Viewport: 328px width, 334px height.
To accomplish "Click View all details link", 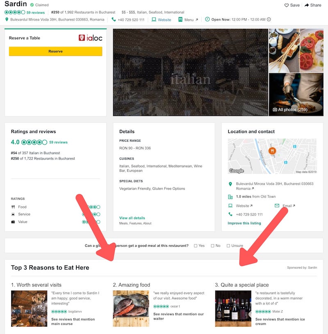I will tap(132, 218).
